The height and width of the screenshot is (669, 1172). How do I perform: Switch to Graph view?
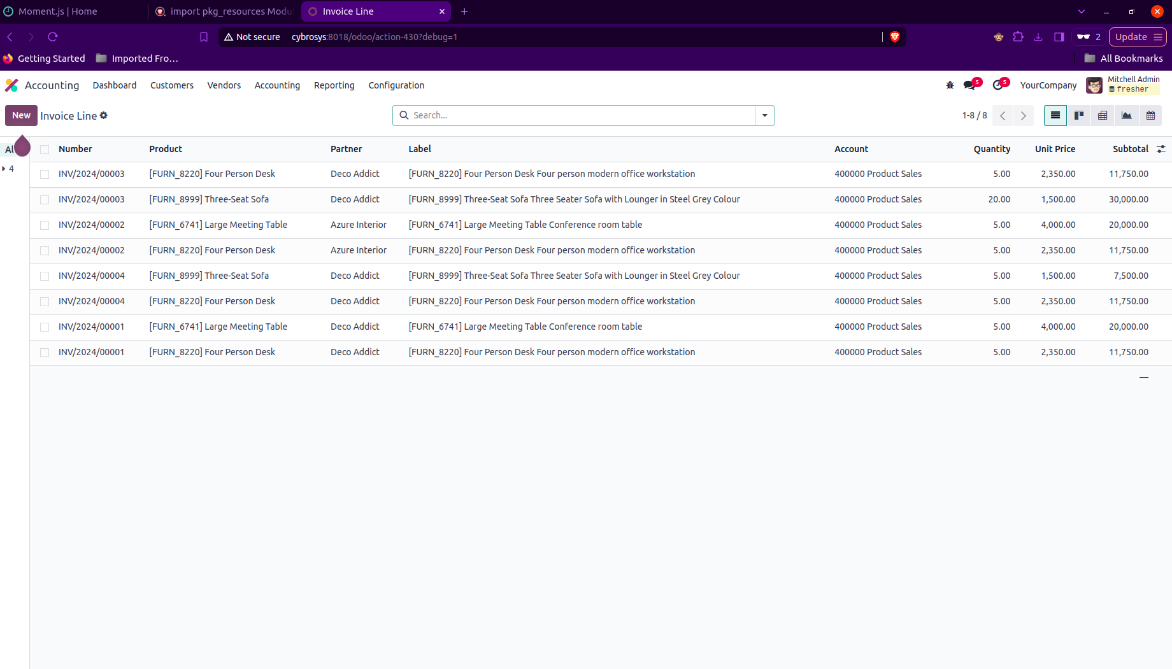click(x=1126, y=115)
